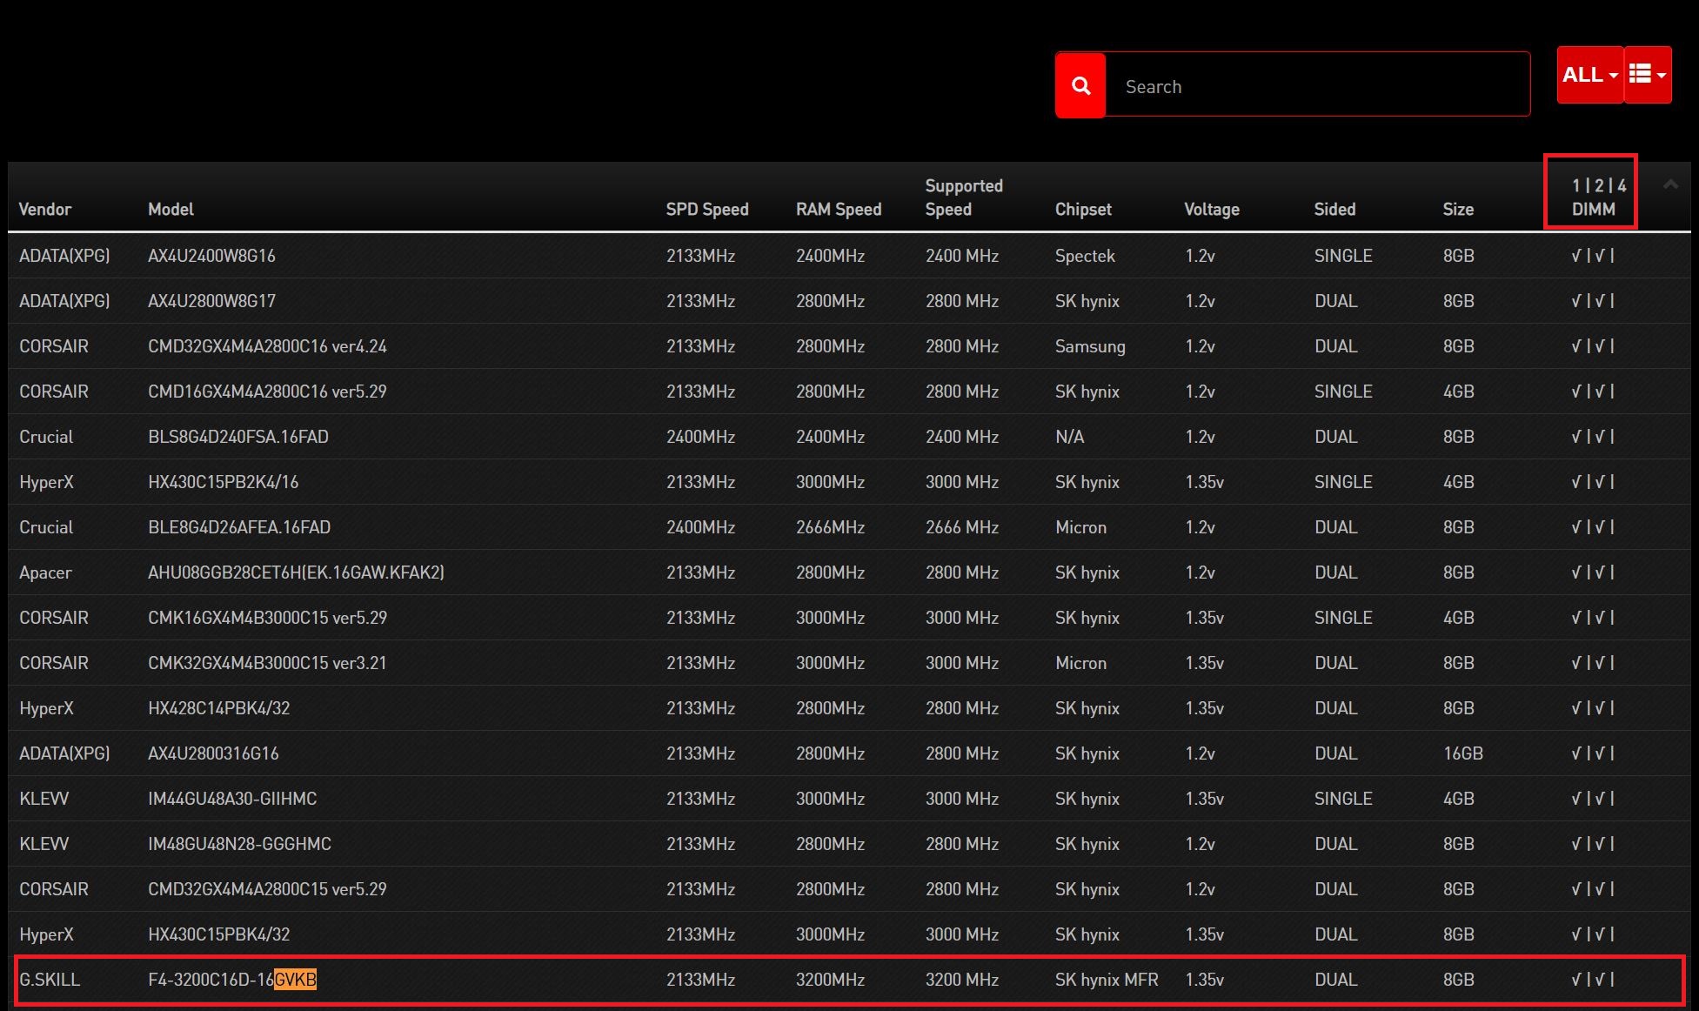This screenshot has height=1011, width=1699.
Task: Click 4GB size in CMD16GX4M4A2800C16 row
Action: click(1458, 392)
